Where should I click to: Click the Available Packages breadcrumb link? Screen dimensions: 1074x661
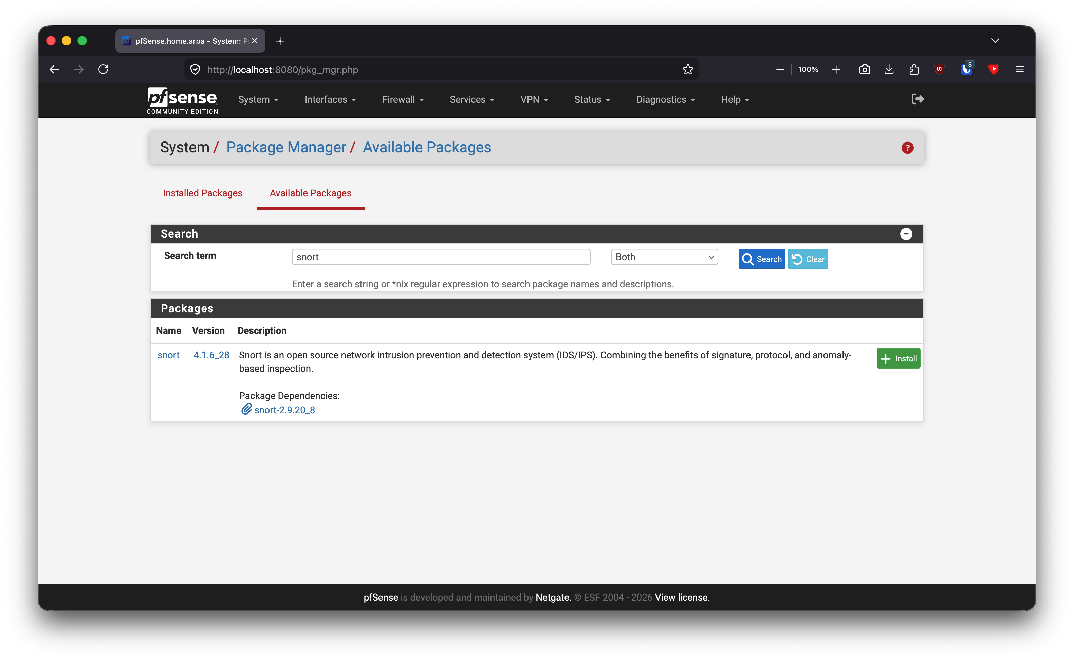coord(427,147)
